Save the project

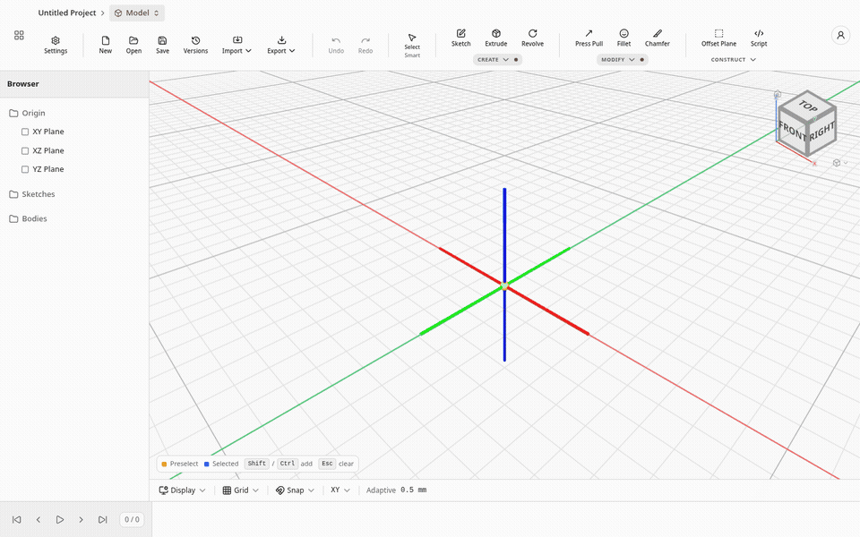click(x=162, y=45)
